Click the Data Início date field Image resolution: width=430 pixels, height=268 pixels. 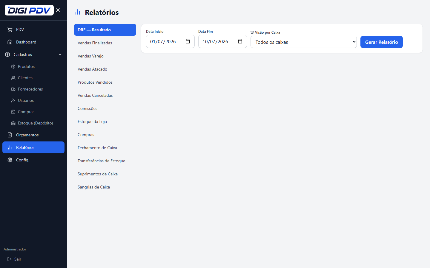click(x=170, y=41)
